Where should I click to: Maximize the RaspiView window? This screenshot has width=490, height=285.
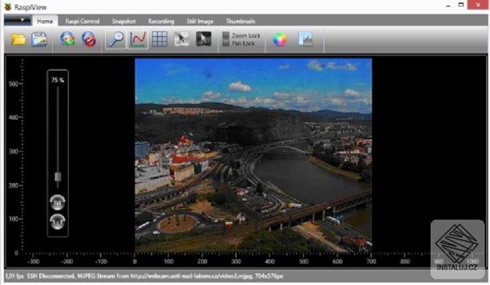pos(461,5)
